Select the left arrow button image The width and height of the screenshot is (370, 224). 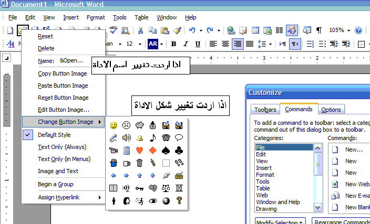[114, 176]
